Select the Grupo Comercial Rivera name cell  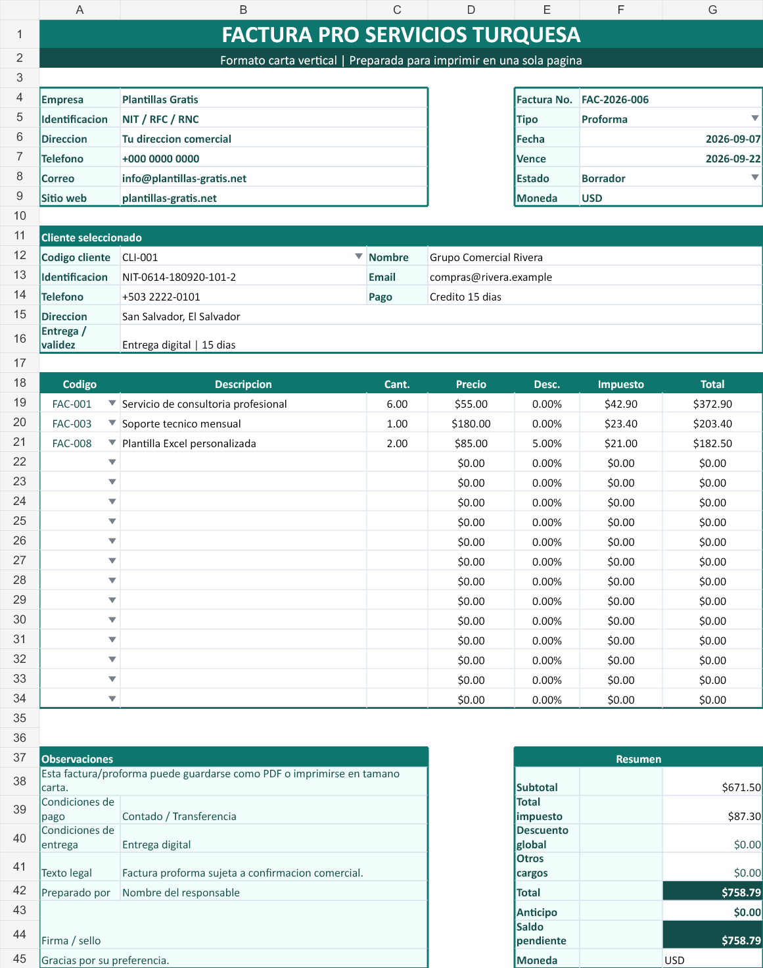(x=595, y=257)
